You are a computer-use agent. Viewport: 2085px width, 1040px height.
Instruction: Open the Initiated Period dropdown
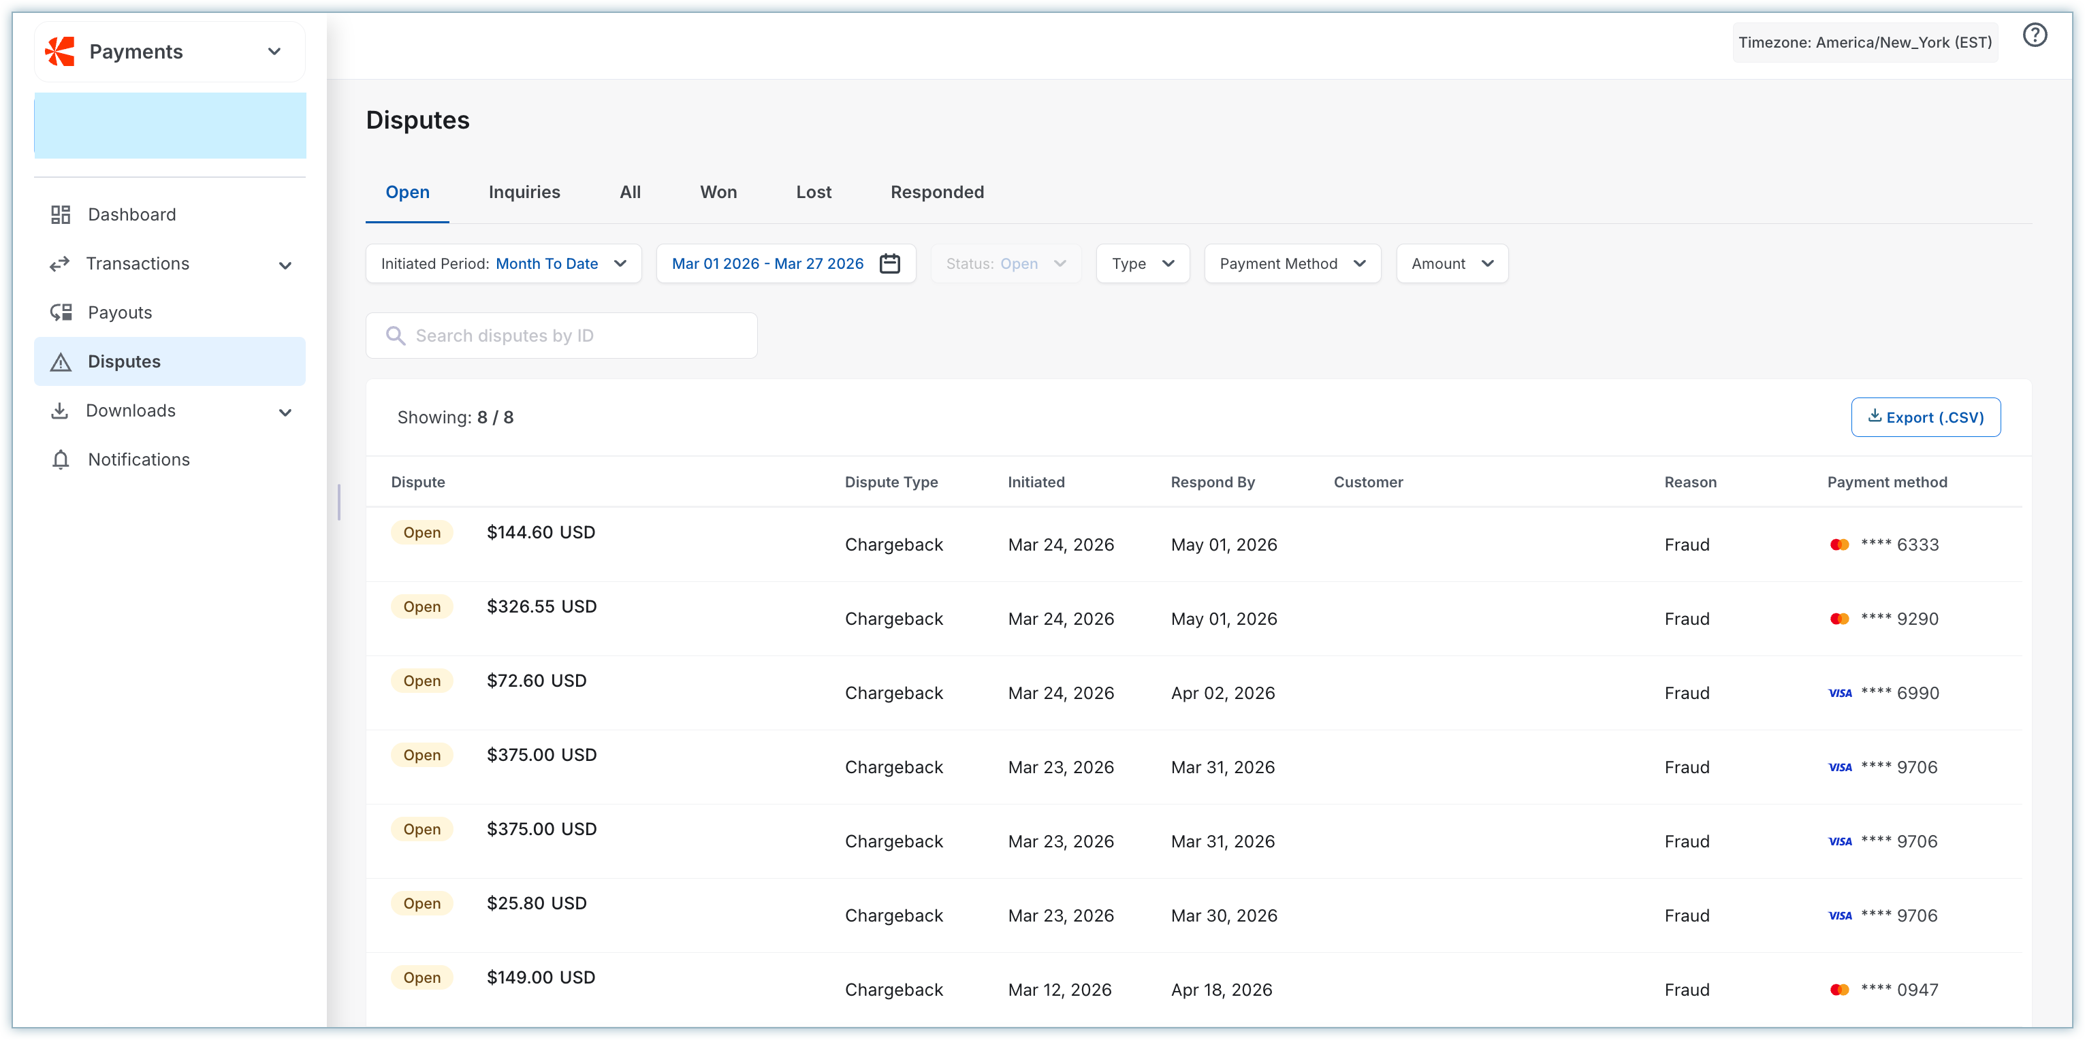coord(503,264)
